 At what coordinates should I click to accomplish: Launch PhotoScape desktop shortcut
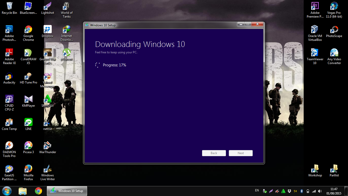click(334, 31)
